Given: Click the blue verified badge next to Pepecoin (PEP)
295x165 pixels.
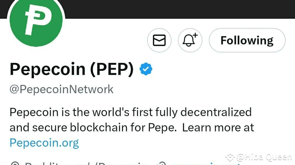Looking at the screenshot, I should tap(146, 69).
